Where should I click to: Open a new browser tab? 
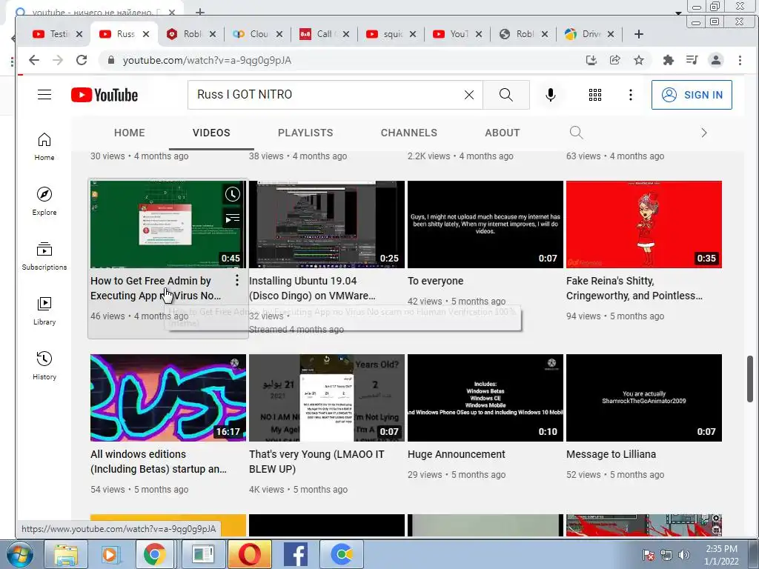coord(638,34)
